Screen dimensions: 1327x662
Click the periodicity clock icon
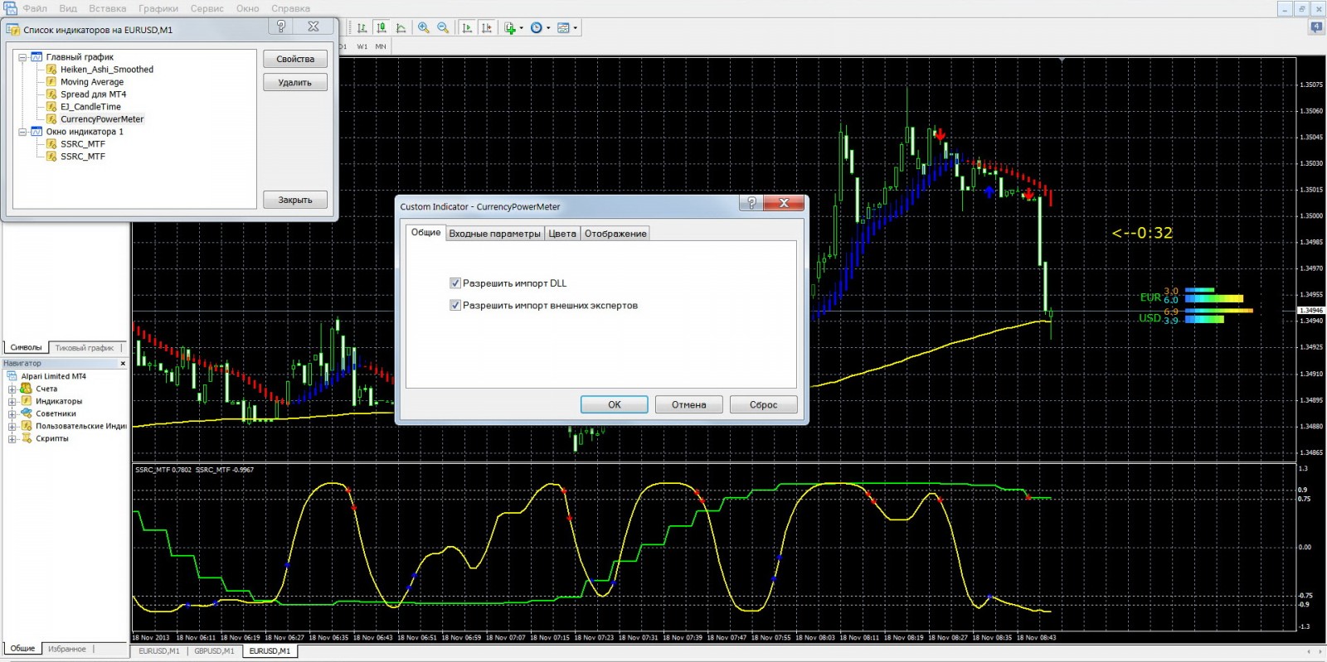(537, 27)
